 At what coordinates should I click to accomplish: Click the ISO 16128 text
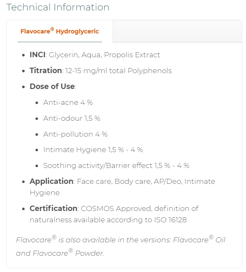(x=170, y=220)
